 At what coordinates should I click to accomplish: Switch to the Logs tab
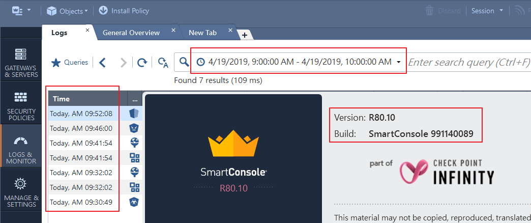(60, 33)
